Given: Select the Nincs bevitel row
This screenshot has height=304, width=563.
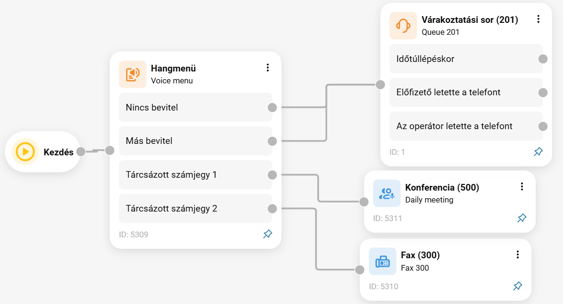Looking at the screenshot, I should (195, 107).
